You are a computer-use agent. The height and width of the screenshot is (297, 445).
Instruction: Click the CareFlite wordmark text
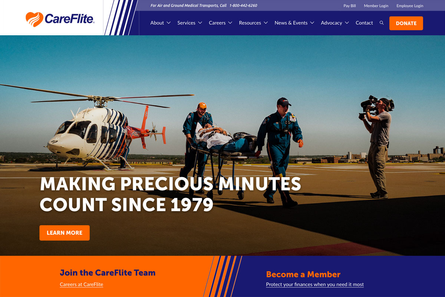(69, 19)
